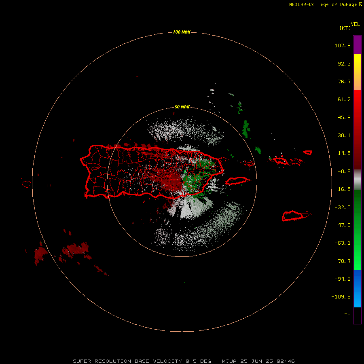Click the 14.5 velocity scale value
The image size is (364, 364).
point(344,153)
